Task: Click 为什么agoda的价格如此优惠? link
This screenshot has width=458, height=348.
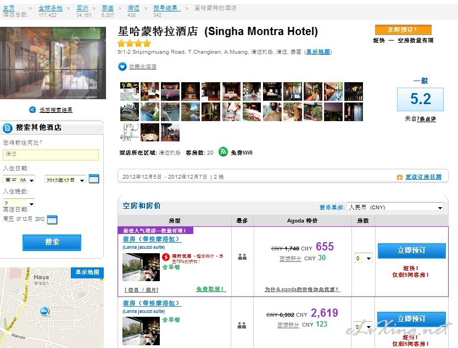Action: click(303, 289)
